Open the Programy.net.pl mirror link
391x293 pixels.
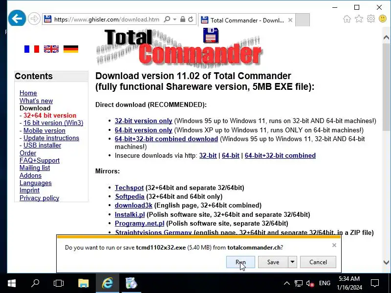pyautogui.click(x=139, y=223)
